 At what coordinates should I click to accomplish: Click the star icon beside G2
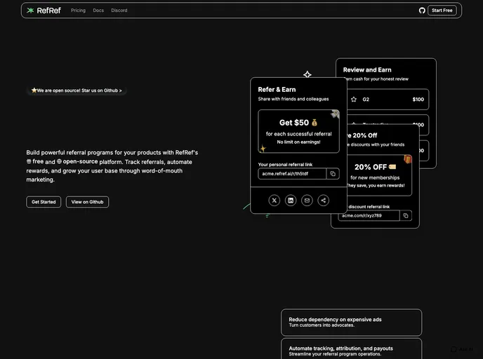click(x=354, y=100)
